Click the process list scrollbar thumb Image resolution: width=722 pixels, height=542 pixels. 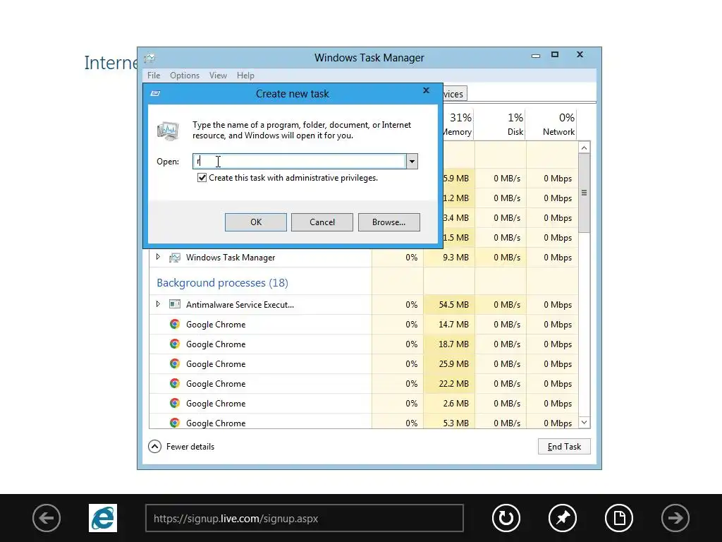tap(584, 193)
